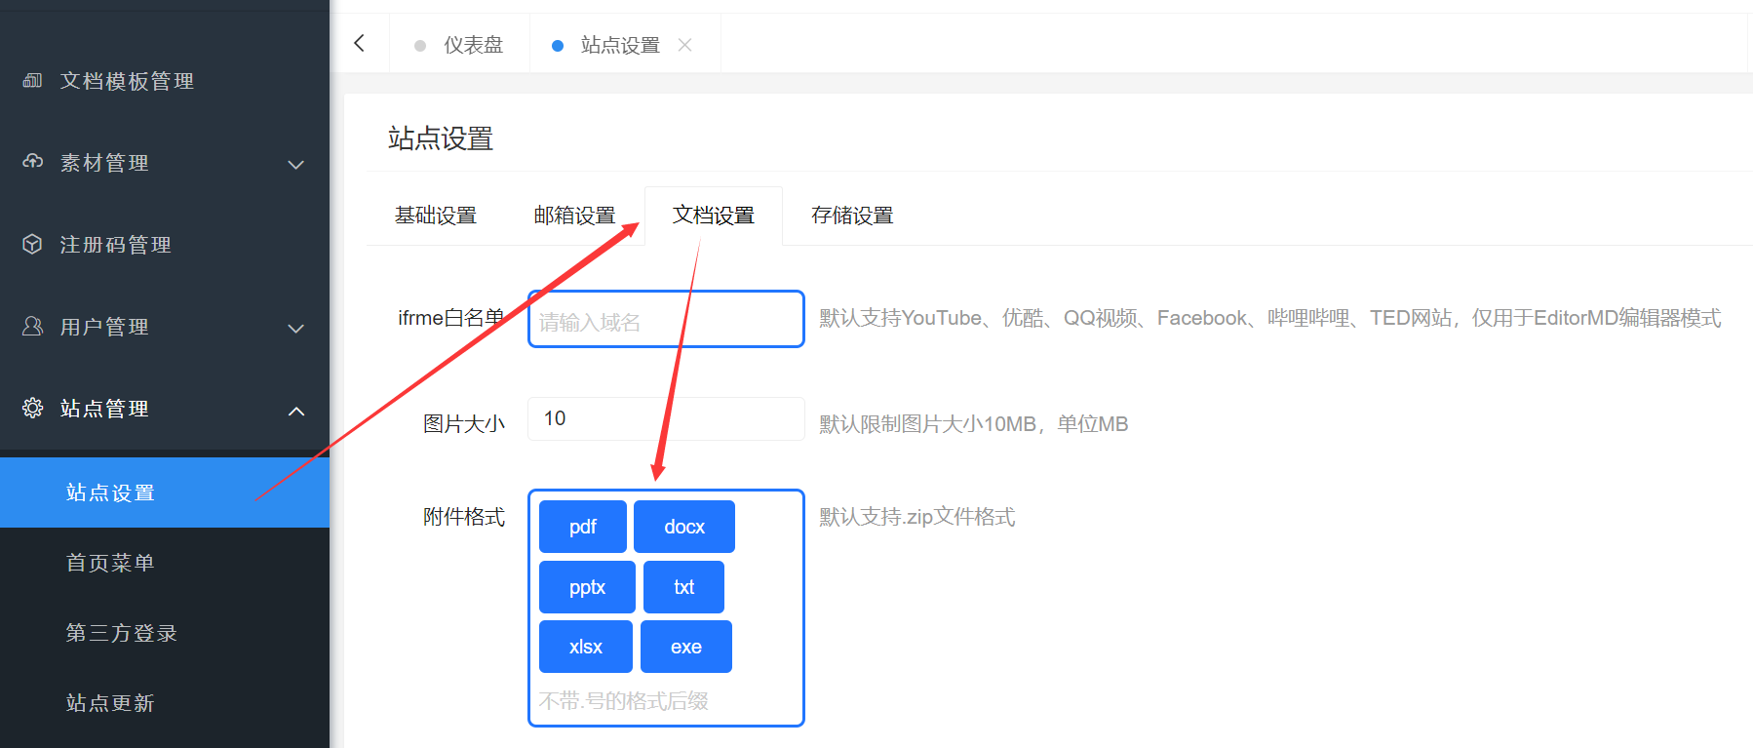
Task: Open the 存储设置 tab
Action: (852, 216)
